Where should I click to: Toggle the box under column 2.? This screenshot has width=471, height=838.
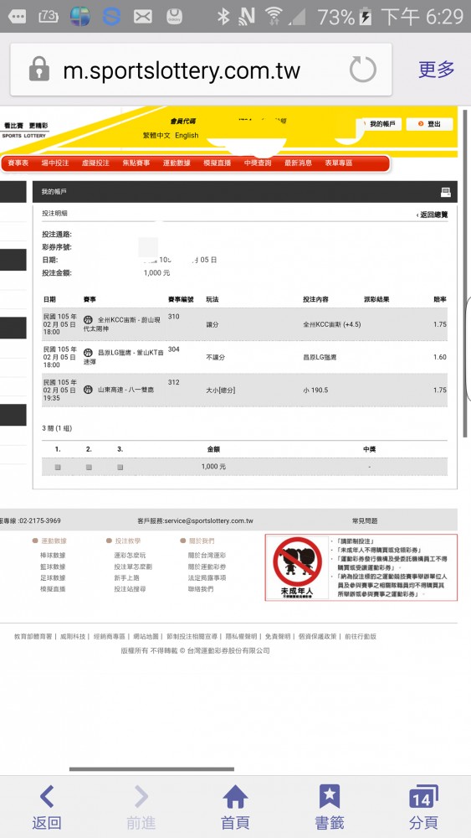[x=89, y=467]
